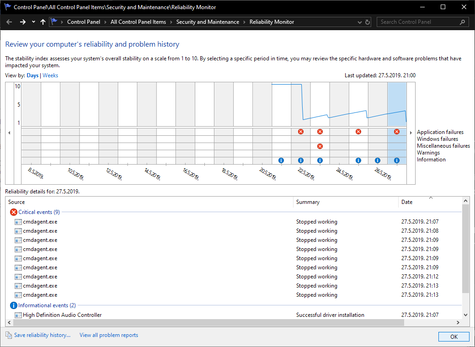Open the recent locations dropdown arrow
The height and width of the screenshot is (347, 475).
tap(33, 22)
